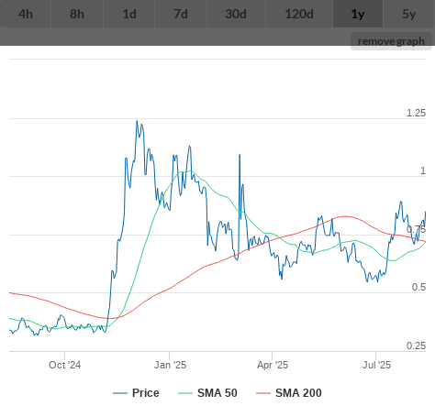Select the active 1y range tab
The image size is (435, 417).
(358, 14)
